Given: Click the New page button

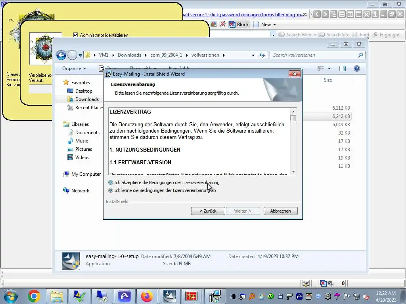Looking at the screenshot, I should click(262, 25).
